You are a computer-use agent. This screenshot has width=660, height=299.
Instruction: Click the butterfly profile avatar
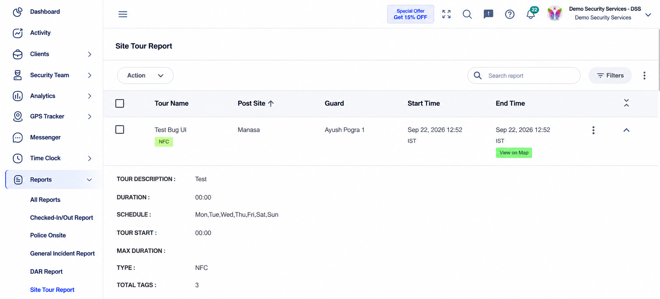[555, 13]
